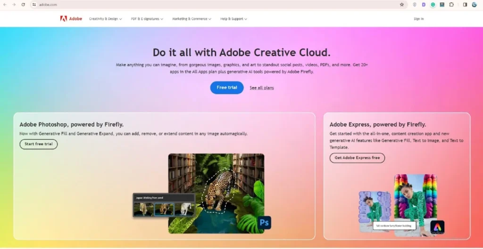Open the browser side panel icon

[465, 5]
